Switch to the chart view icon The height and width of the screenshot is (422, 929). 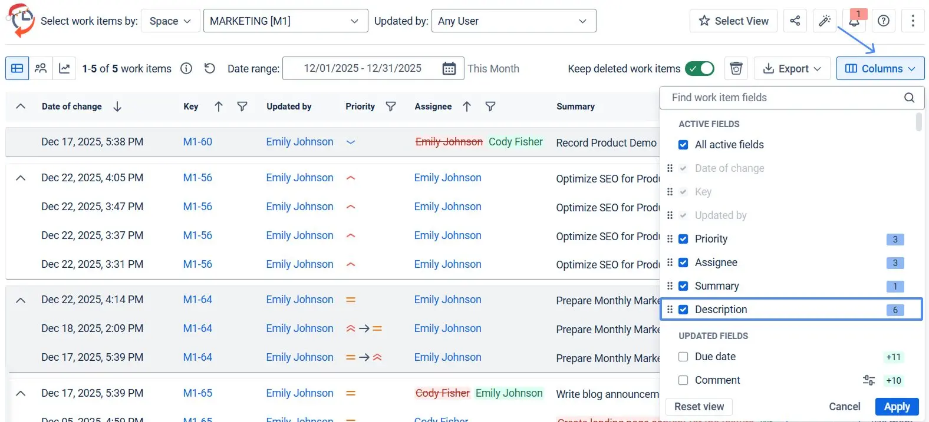point(64,68)
